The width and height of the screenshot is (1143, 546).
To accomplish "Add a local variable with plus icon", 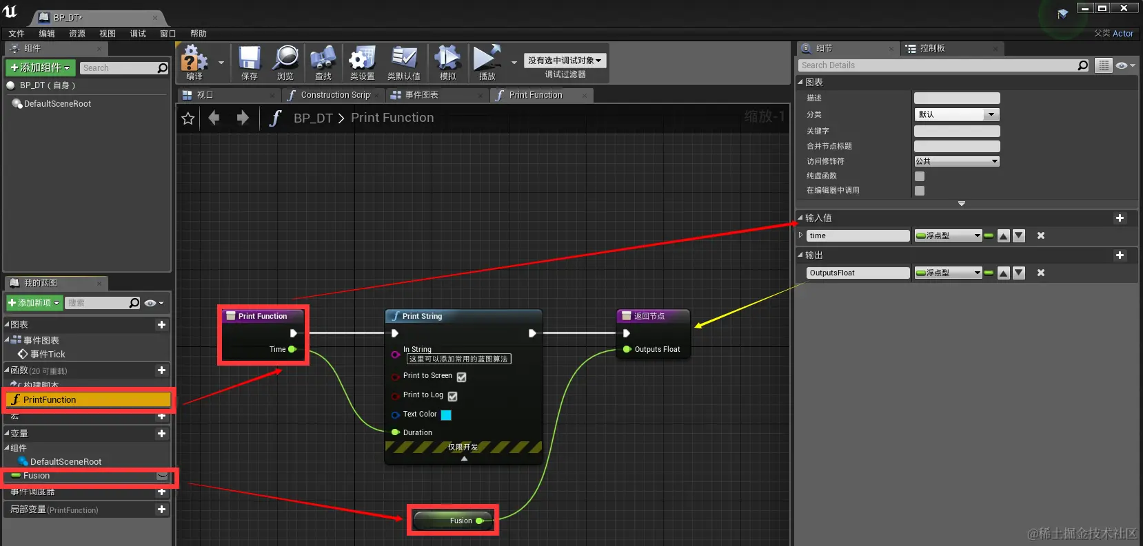I will pyautogui.click(x=161, y=510).
